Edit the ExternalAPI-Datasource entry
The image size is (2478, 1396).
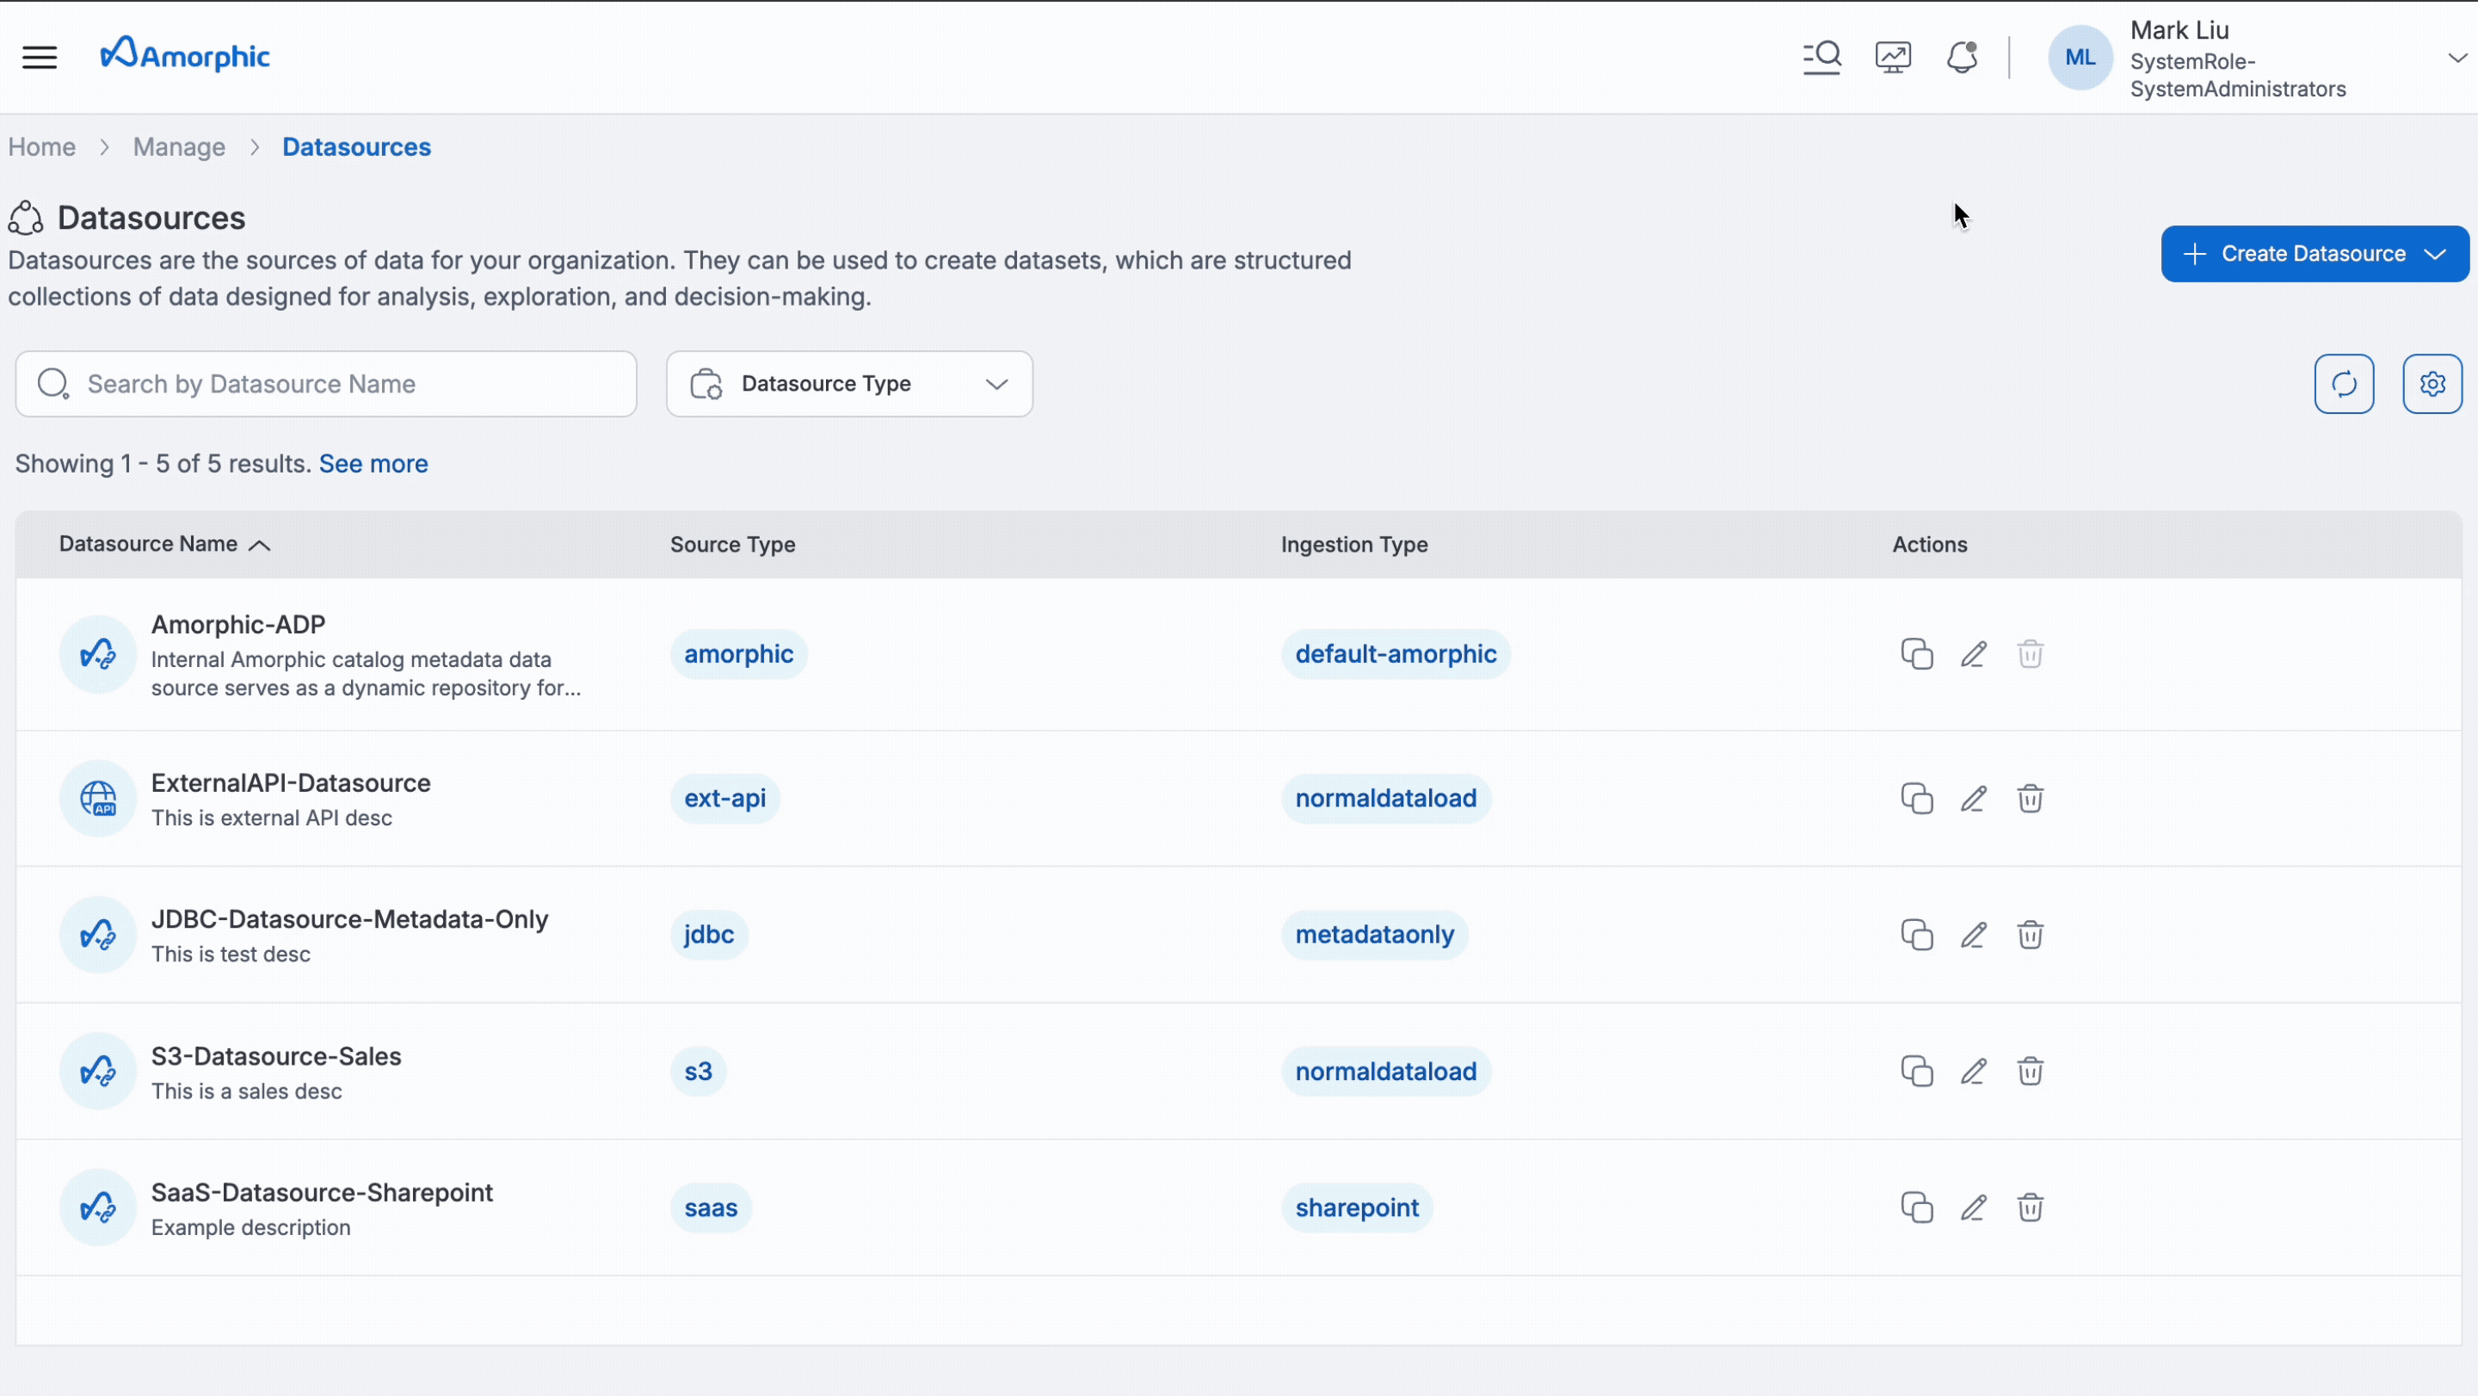(1973, 799)
